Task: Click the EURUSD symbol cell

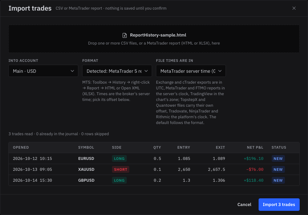Action: (x=86, y=159)
